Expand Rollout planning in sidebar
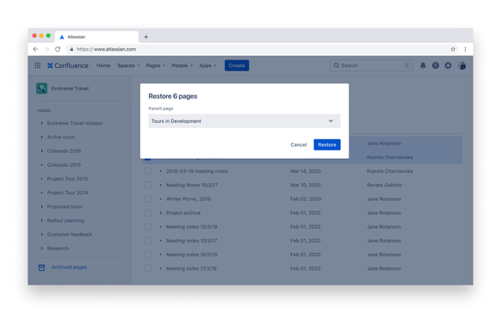501x313 pixels. point(41,220)
